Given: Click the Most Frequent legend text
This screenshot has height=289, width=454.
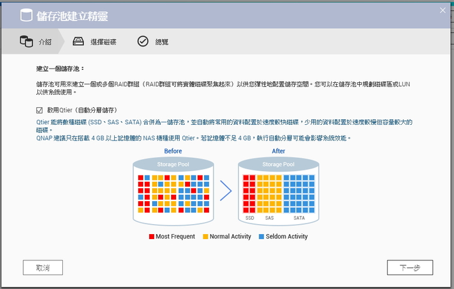Looking at the screenshot, I should 175,237.
